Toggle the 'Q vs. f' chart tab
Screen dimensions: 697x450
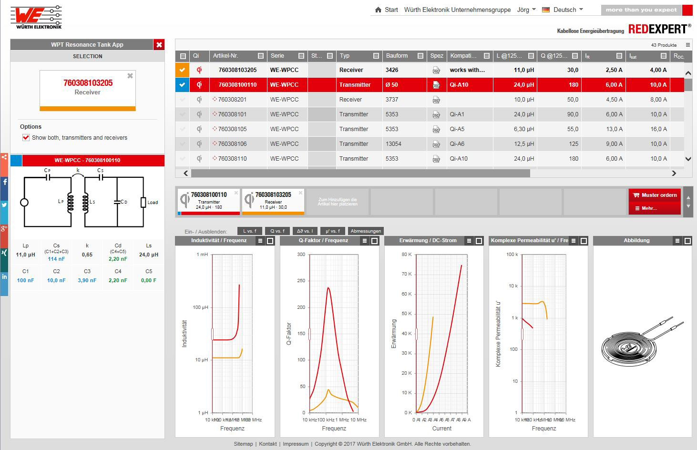click(x=277, y=231)
